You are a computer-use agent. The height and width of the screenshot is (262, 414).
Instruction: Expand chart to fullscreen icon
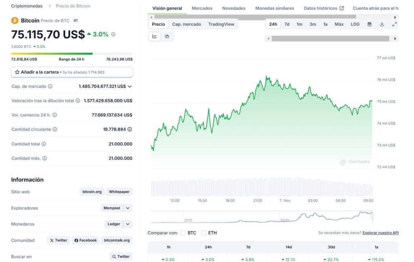tap(395, 24)
